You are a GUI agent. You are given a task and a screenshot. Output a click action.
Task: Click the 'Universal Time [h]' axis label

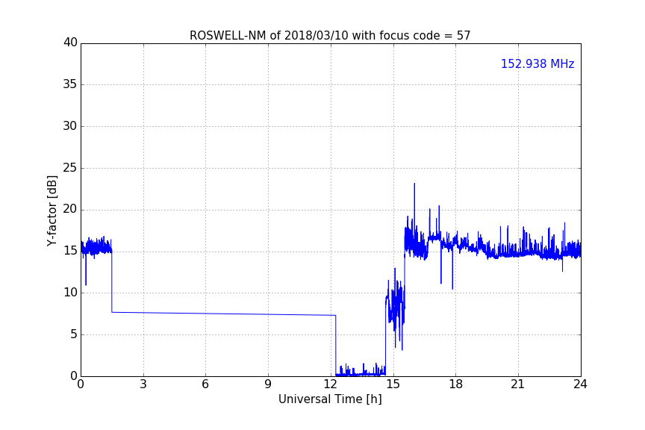click(330, 399)
